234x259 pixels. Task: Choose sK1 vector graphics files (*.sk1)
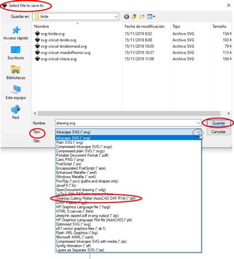128,228
